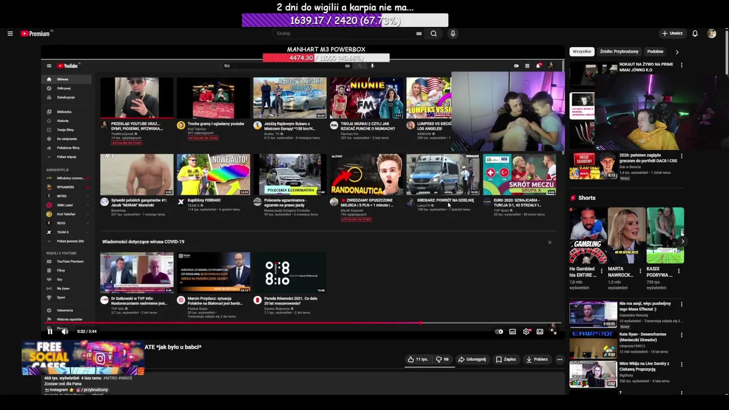Click the Zapisz save button

[x=506, y=359]
